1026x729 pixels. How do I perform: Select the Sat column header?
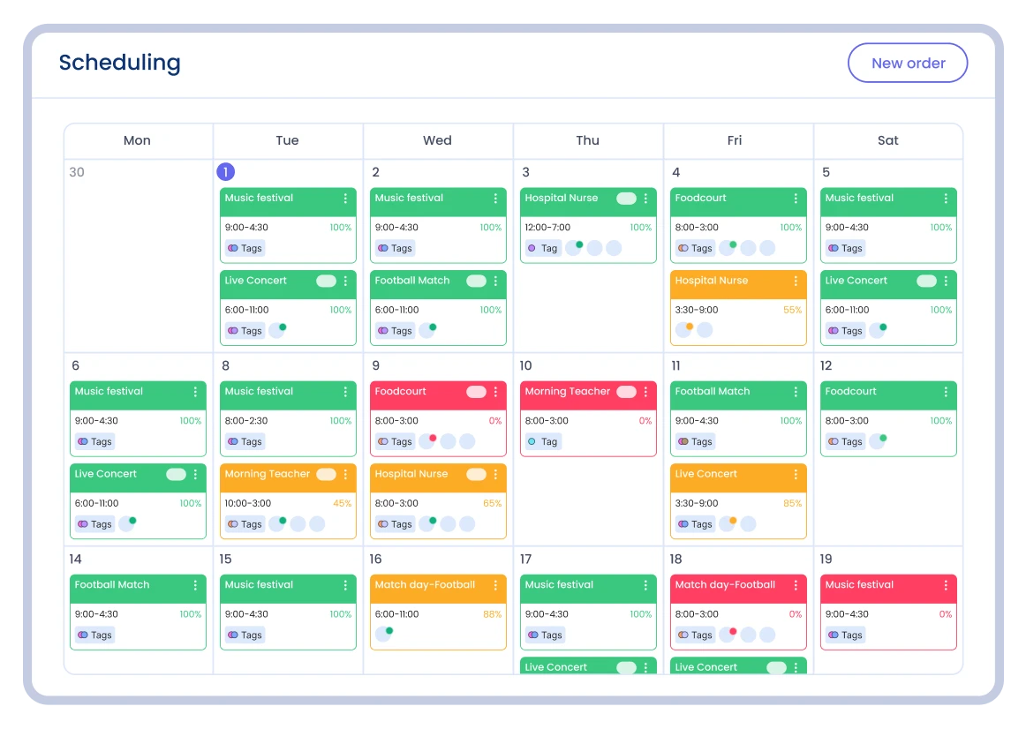(x=888, y=140)
